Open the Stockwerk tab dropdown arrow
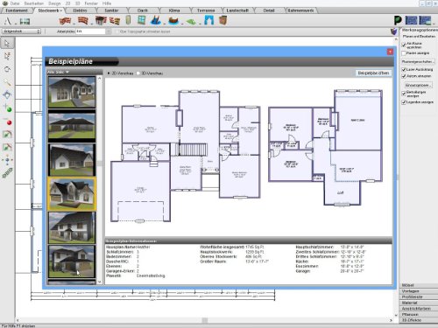 [61, 10]
